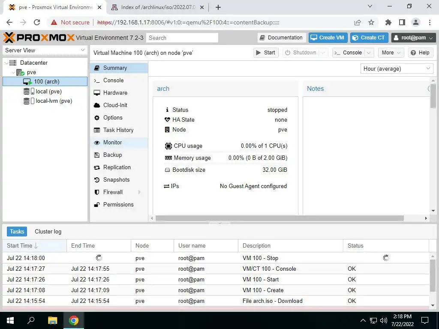Click the Summary book icon

[x=97, y=68]
